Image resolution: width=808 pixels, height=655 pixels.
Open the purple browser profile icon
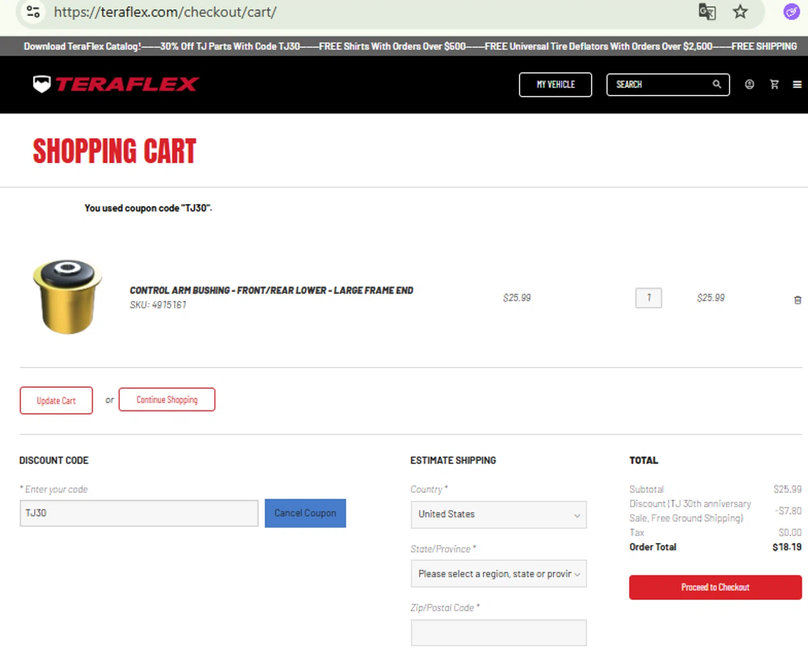coord(791,11)
